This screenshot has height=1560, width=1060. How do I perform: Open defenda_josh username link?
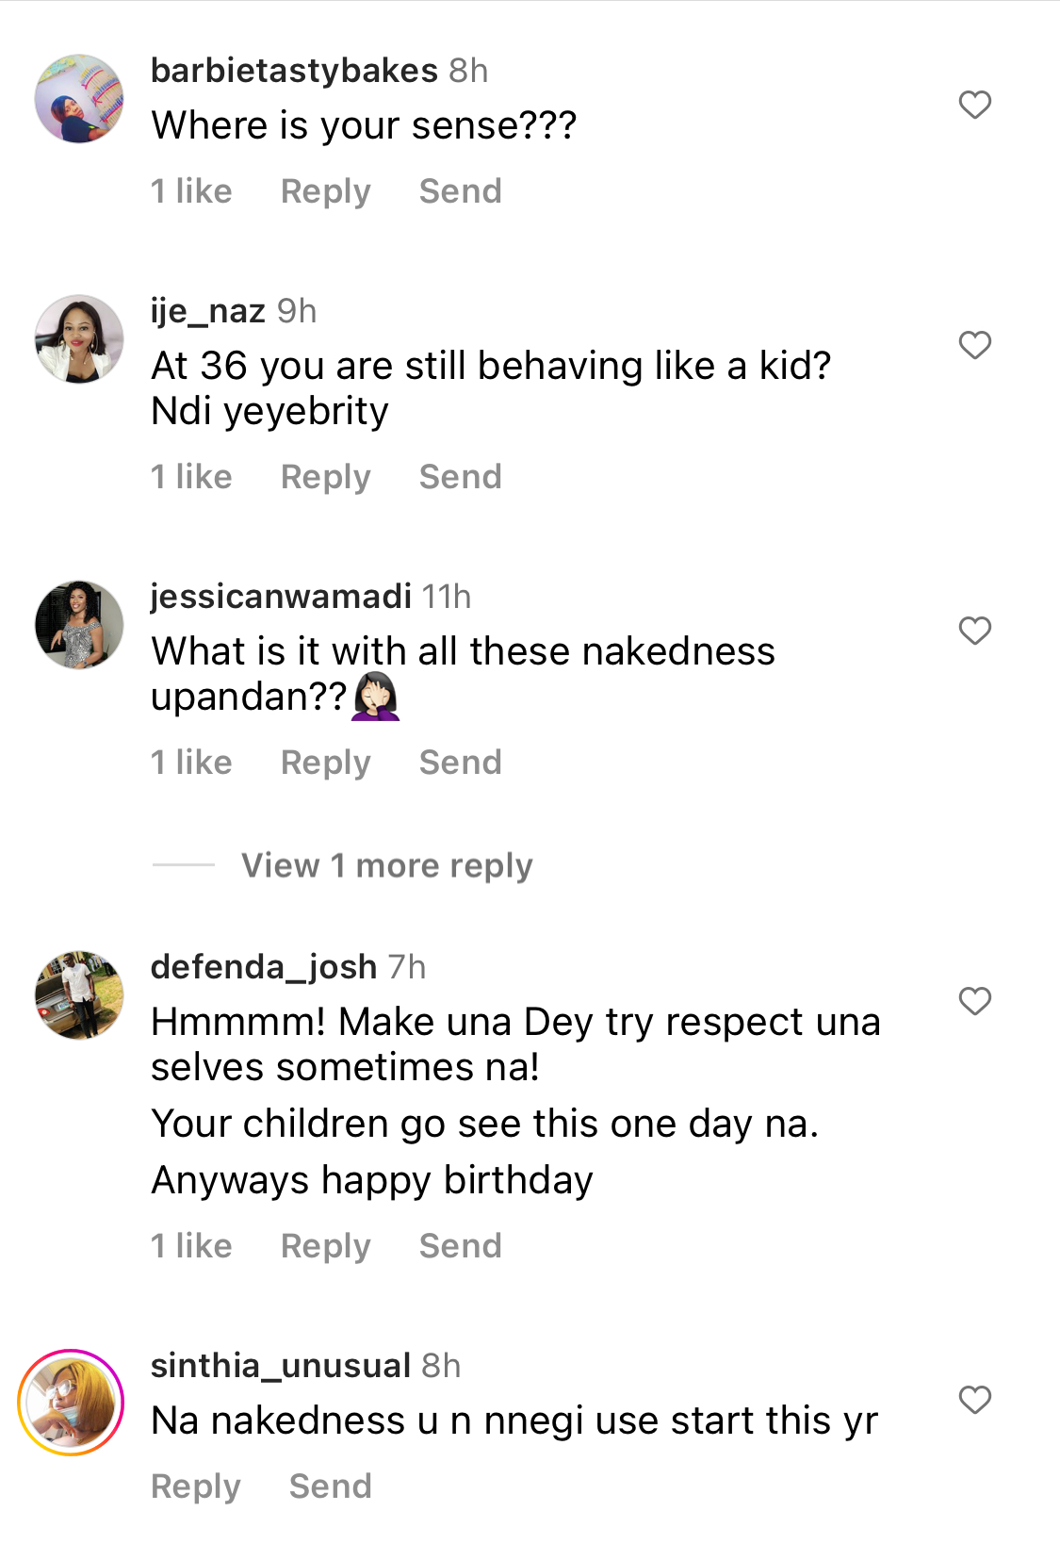[264, 967]
